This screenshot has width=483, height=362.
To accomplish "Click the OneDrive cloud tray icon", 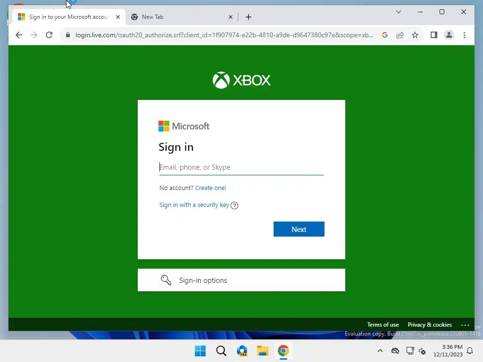I will [x=395, y=351].
